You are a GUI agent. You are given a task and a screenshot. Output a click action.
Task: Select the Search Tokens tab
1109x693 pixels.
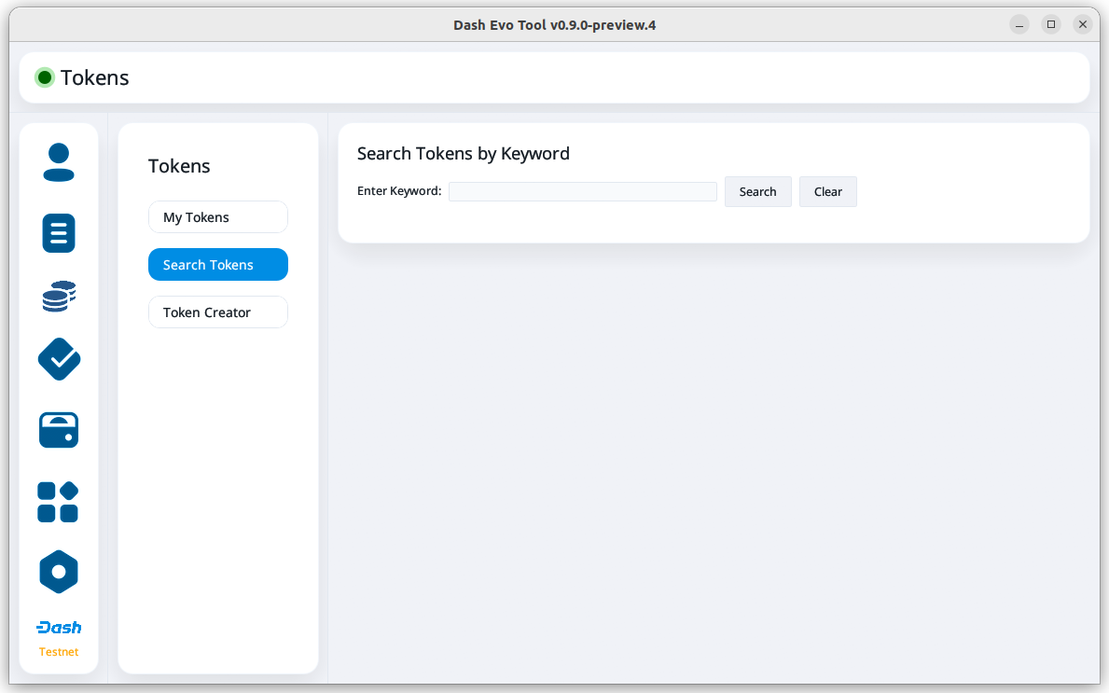218,265
